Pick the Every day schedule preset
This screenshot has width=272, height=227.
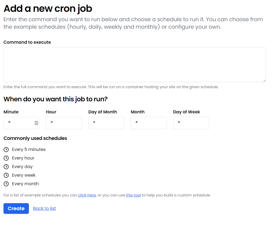pyautogui.click(x=22, y=166)
